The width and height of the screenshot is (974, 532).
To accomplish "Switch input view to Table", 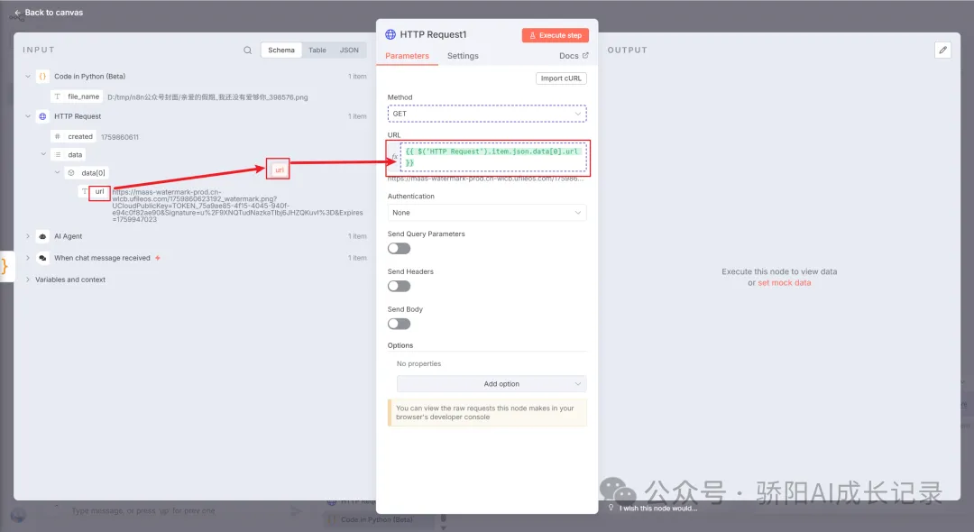I will [317, 50].
